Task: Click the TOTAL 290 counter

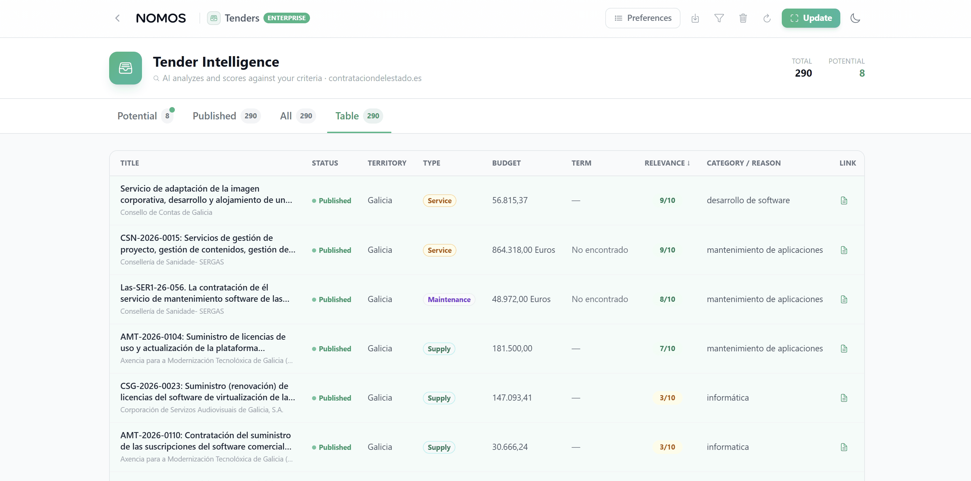Action: [802, 68]
